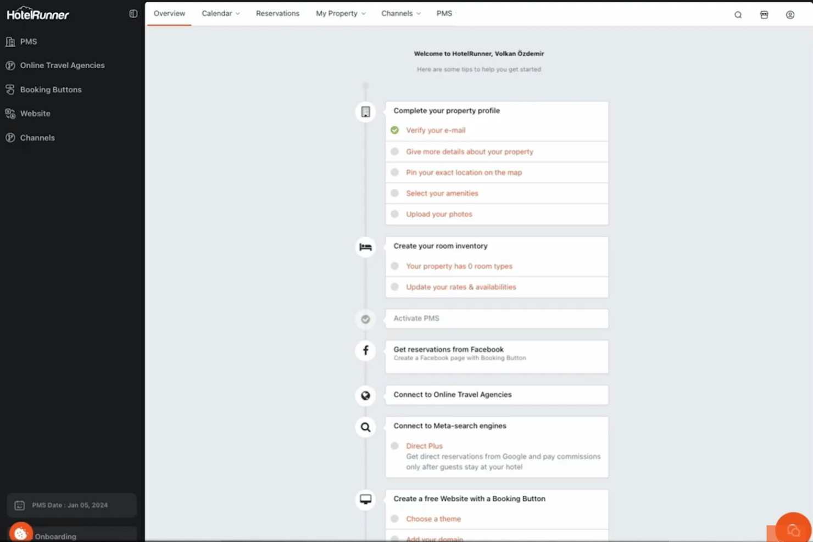Select Website in the left sidebar

click(35, 114)
